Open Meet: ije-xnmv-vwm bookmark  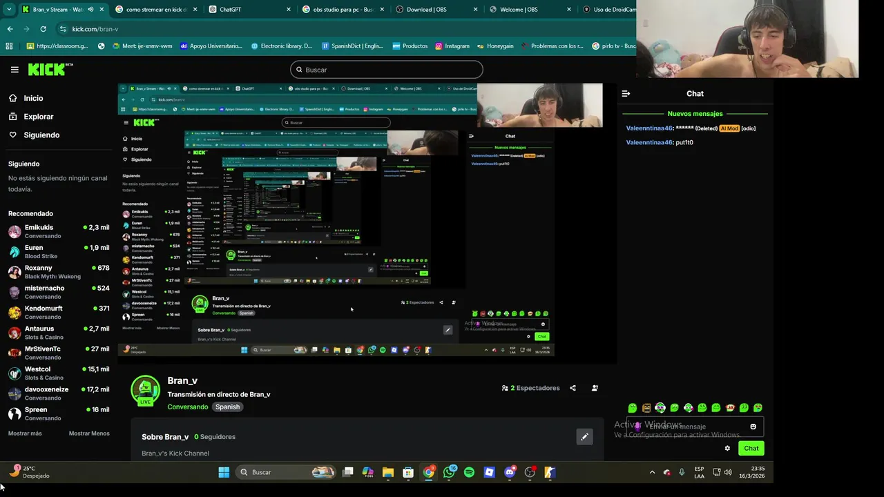point(141,46)
